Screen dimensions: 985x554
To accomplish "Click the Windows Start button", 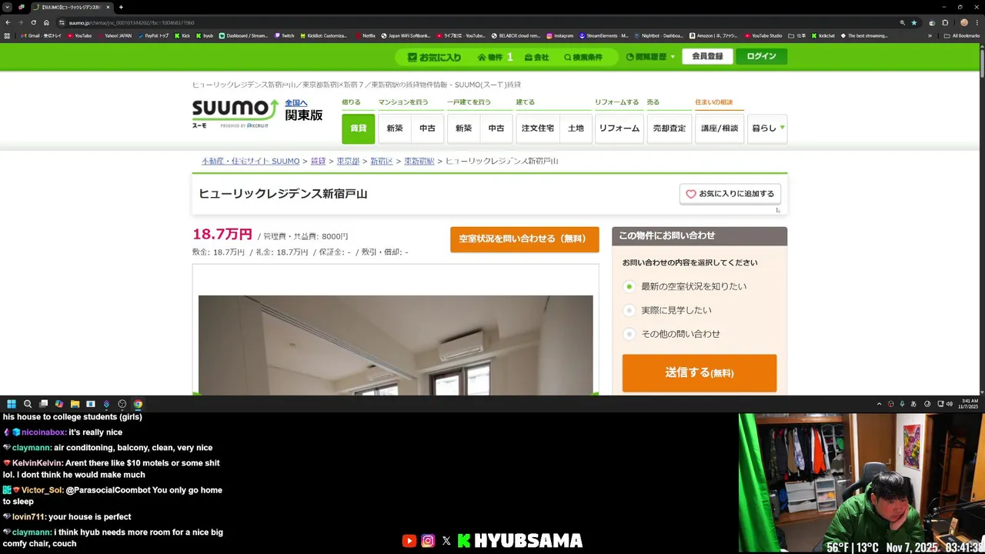I will coord(12,404).
